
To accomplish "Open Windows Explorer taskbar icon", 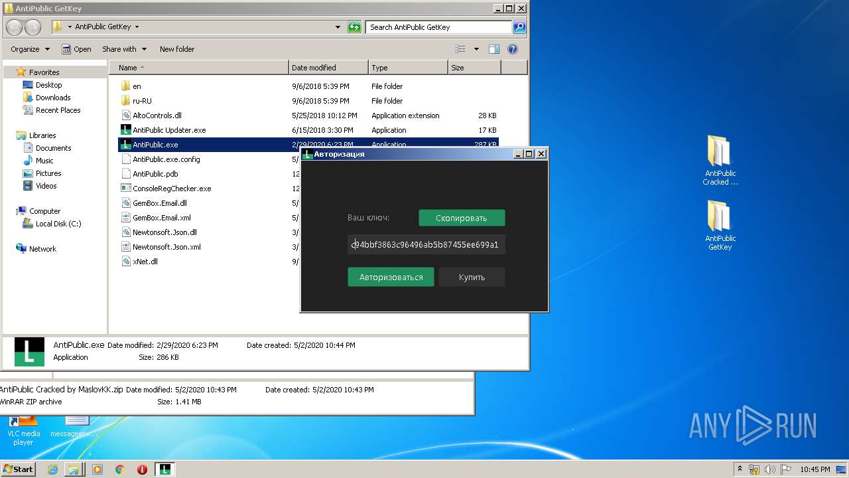I will tap(74, 469).
